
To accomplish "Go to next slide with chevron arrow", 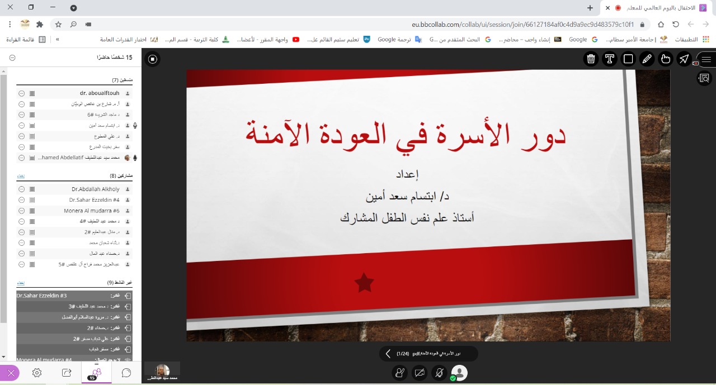I will pos(388,354).
